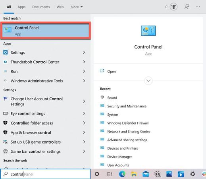Switch to the Apps tab
The width and height of the screenshot is (206, 179).
coord(21,7)
